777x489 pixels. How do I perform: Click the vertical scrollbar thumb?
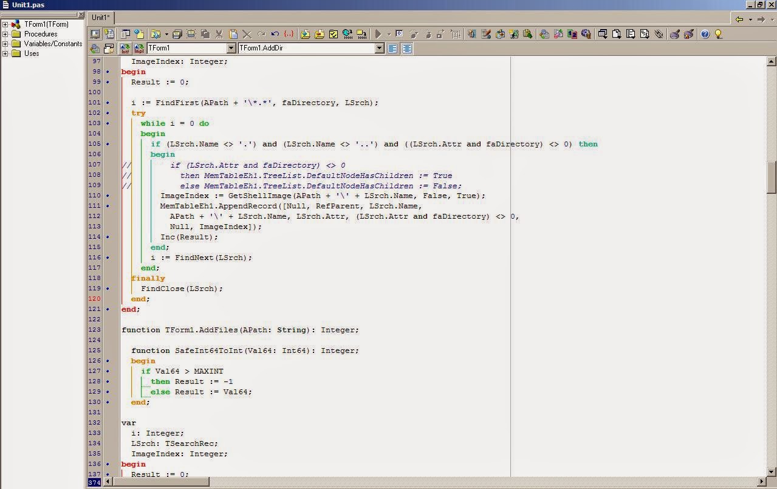coord(772,177)
